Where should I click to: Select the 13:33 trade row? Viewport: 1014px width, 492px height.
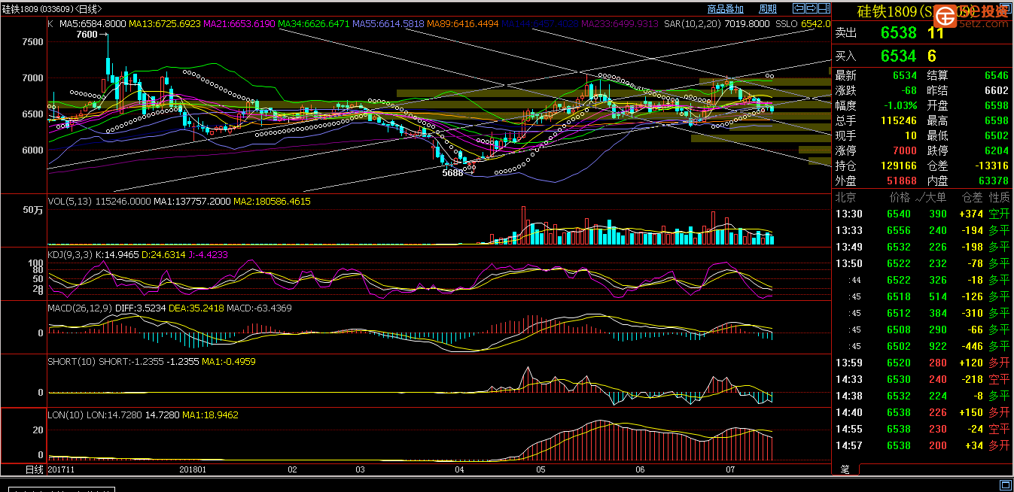click(922, 230)
